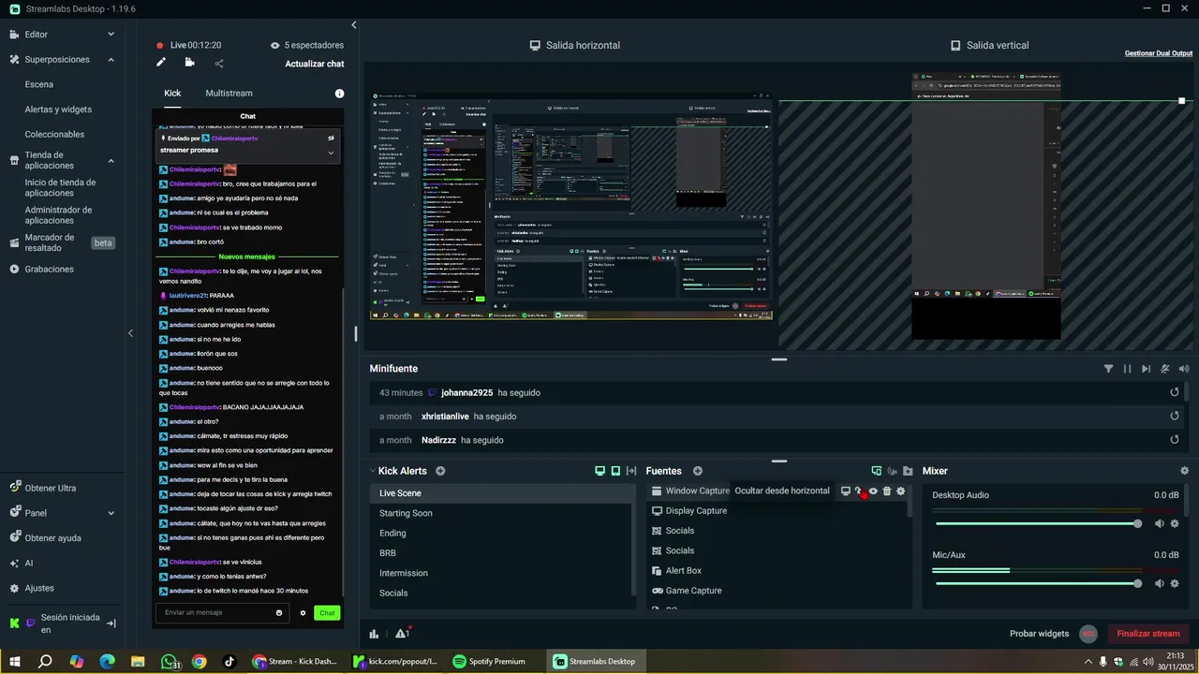Click the Minifuente filter funnel icon
Viewport: 1199px width, 674px height.
1109,369
